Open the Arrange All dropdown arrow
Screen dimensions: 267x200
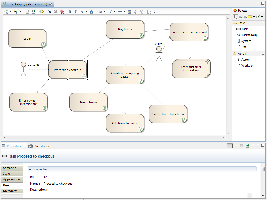click(10, 12)
